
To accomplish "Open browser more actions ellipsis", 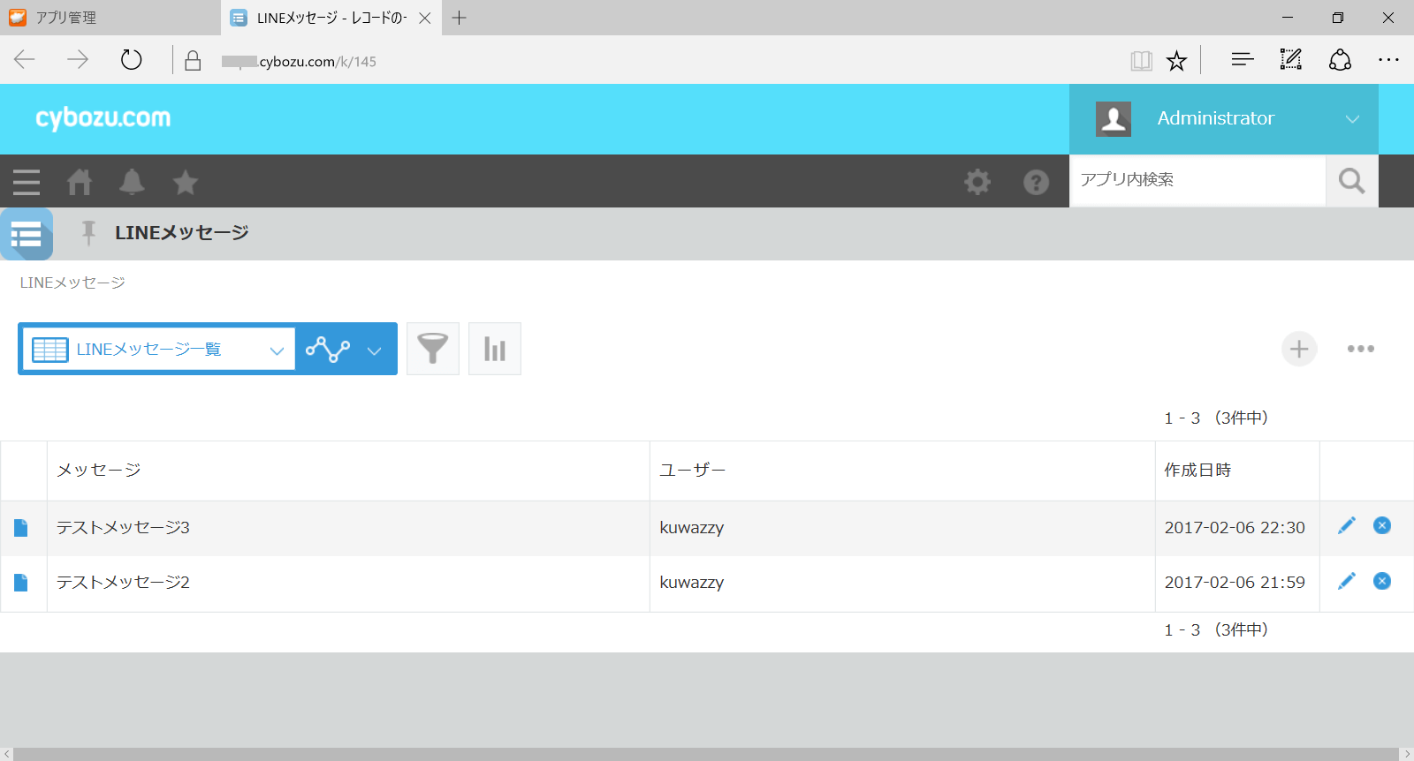I will coord(1388,60).
